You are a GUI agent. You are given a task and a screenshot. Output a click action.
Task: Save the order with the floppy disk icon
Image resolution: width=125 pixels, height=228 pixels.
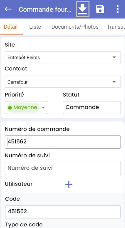[x=100, y=9]
